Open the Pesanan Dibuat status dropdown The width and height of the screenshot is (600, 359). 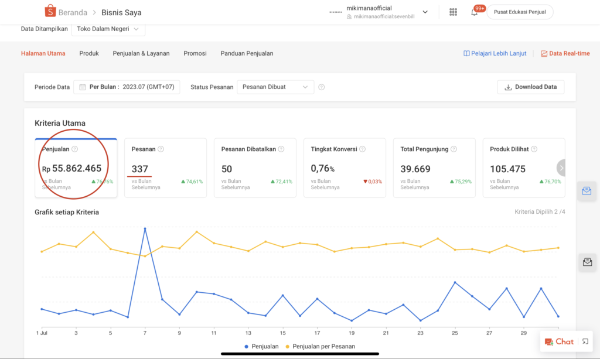click(x=275, y=87)
